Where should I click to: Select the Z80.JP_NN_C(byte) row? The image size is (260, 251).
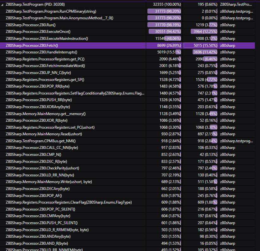[x=127, y=73]
